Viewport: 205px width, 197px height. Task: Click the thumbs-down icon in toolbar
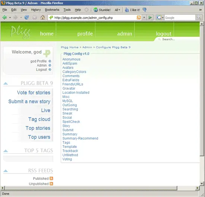pos(145,10)
